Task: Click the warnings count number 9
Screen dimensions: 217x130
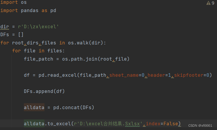Action: pos(213,3)
